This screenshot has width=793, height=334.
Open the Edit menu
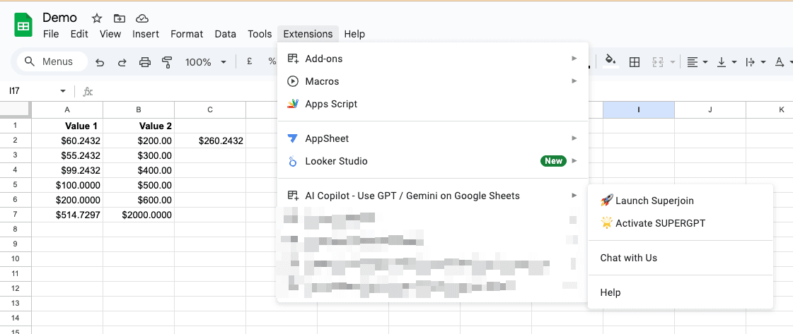pos(79,35)
